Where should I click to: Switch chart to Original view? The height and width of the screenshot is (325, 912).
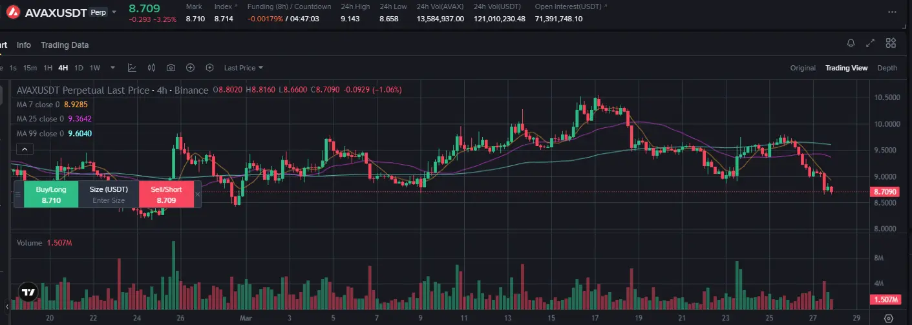tap(803, 68)
